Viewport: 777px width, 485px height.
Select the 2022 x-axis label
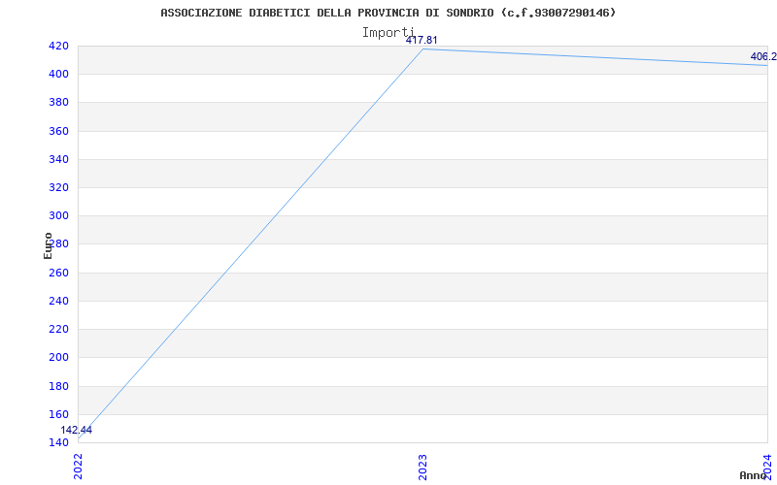(78, 467)
